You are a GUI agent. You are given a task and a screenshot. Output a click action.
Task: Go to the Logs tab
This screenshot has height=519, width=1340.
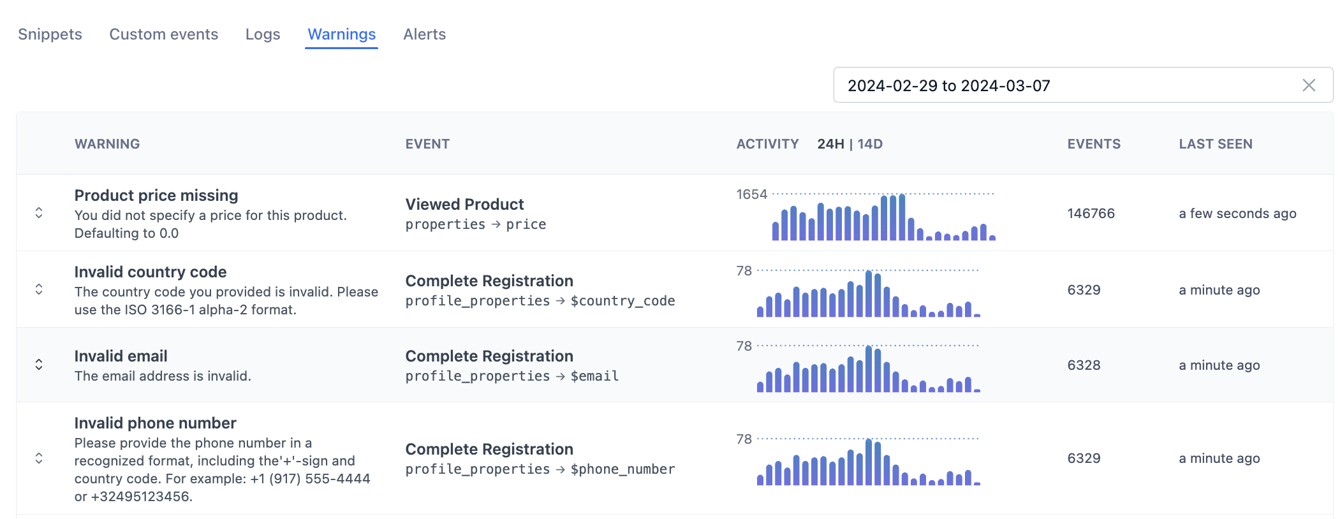263,34
